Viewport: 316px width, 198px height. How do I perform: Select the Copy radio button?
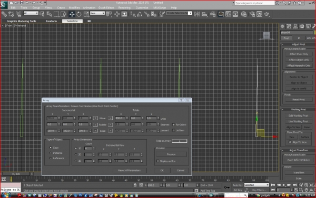coord(51,148)
